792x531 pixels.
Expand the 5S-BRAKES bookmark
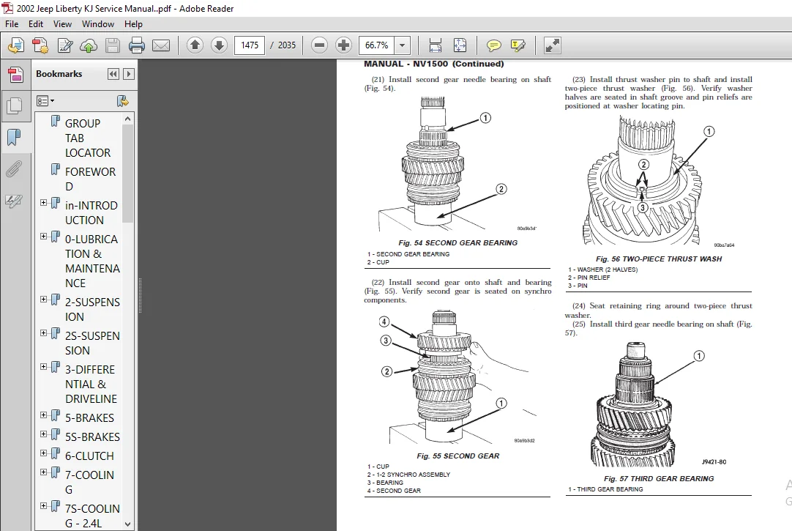click(x=43, y=434)
